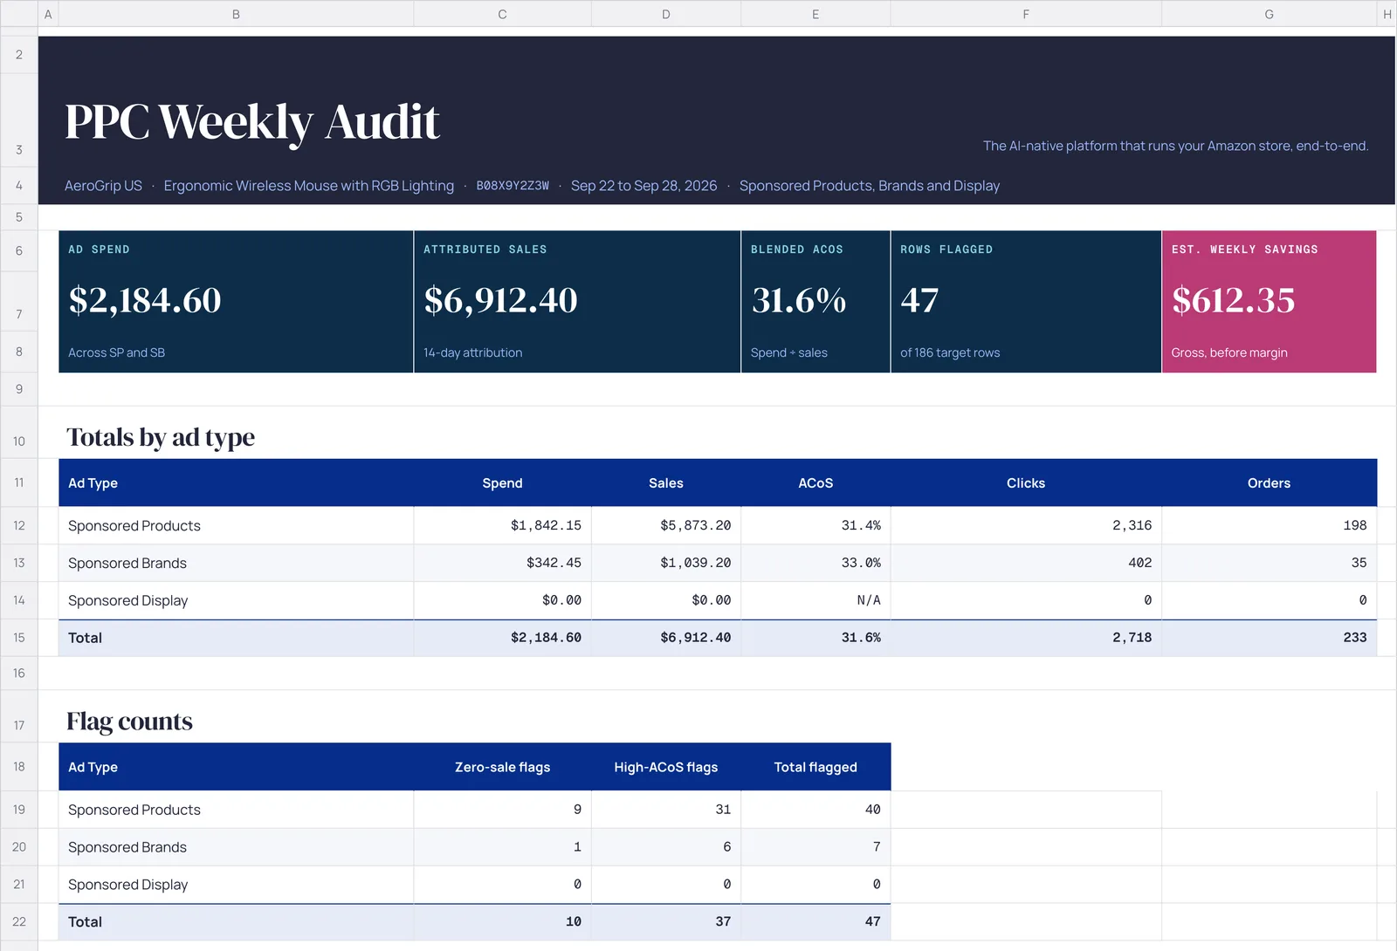
Task: Select the 40 total flagged cell
Action: pos(815,810)
